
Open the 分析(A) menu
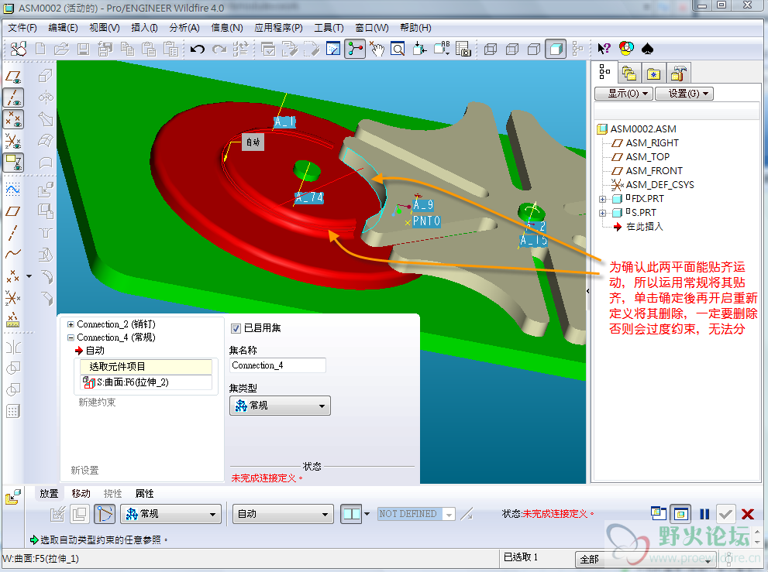click(x=184, y=28)
